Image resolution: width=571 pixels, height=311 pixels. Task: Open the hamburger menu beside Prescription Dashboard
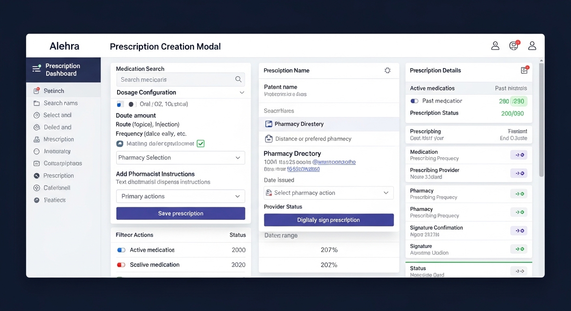point(36,69)
